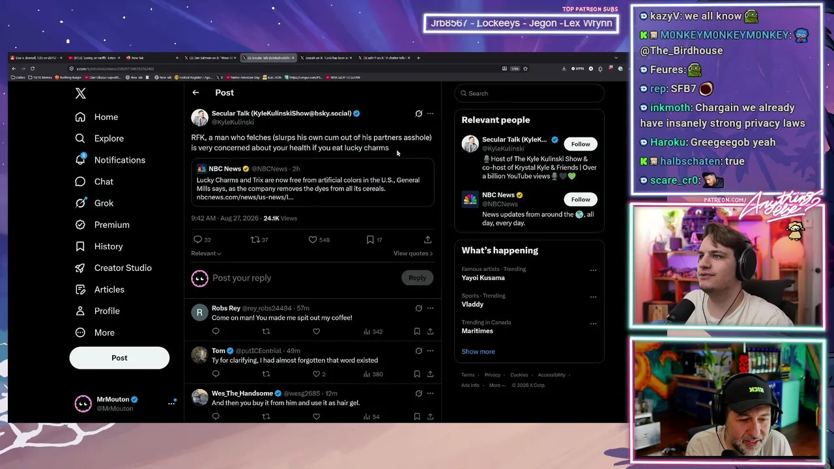Viewport: 834px width, 469px height.
Task: Open more options for Maritimes trend
Action: point(593,323)
